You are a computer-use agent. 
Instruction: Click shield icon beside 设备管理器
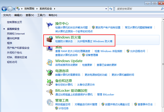click(x=83, y=55)
